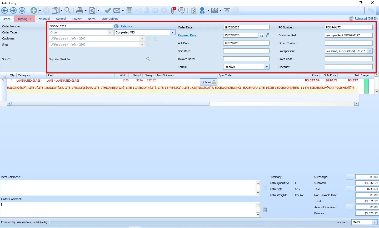Expand the printer dropdown arrow

pos(86,11)
